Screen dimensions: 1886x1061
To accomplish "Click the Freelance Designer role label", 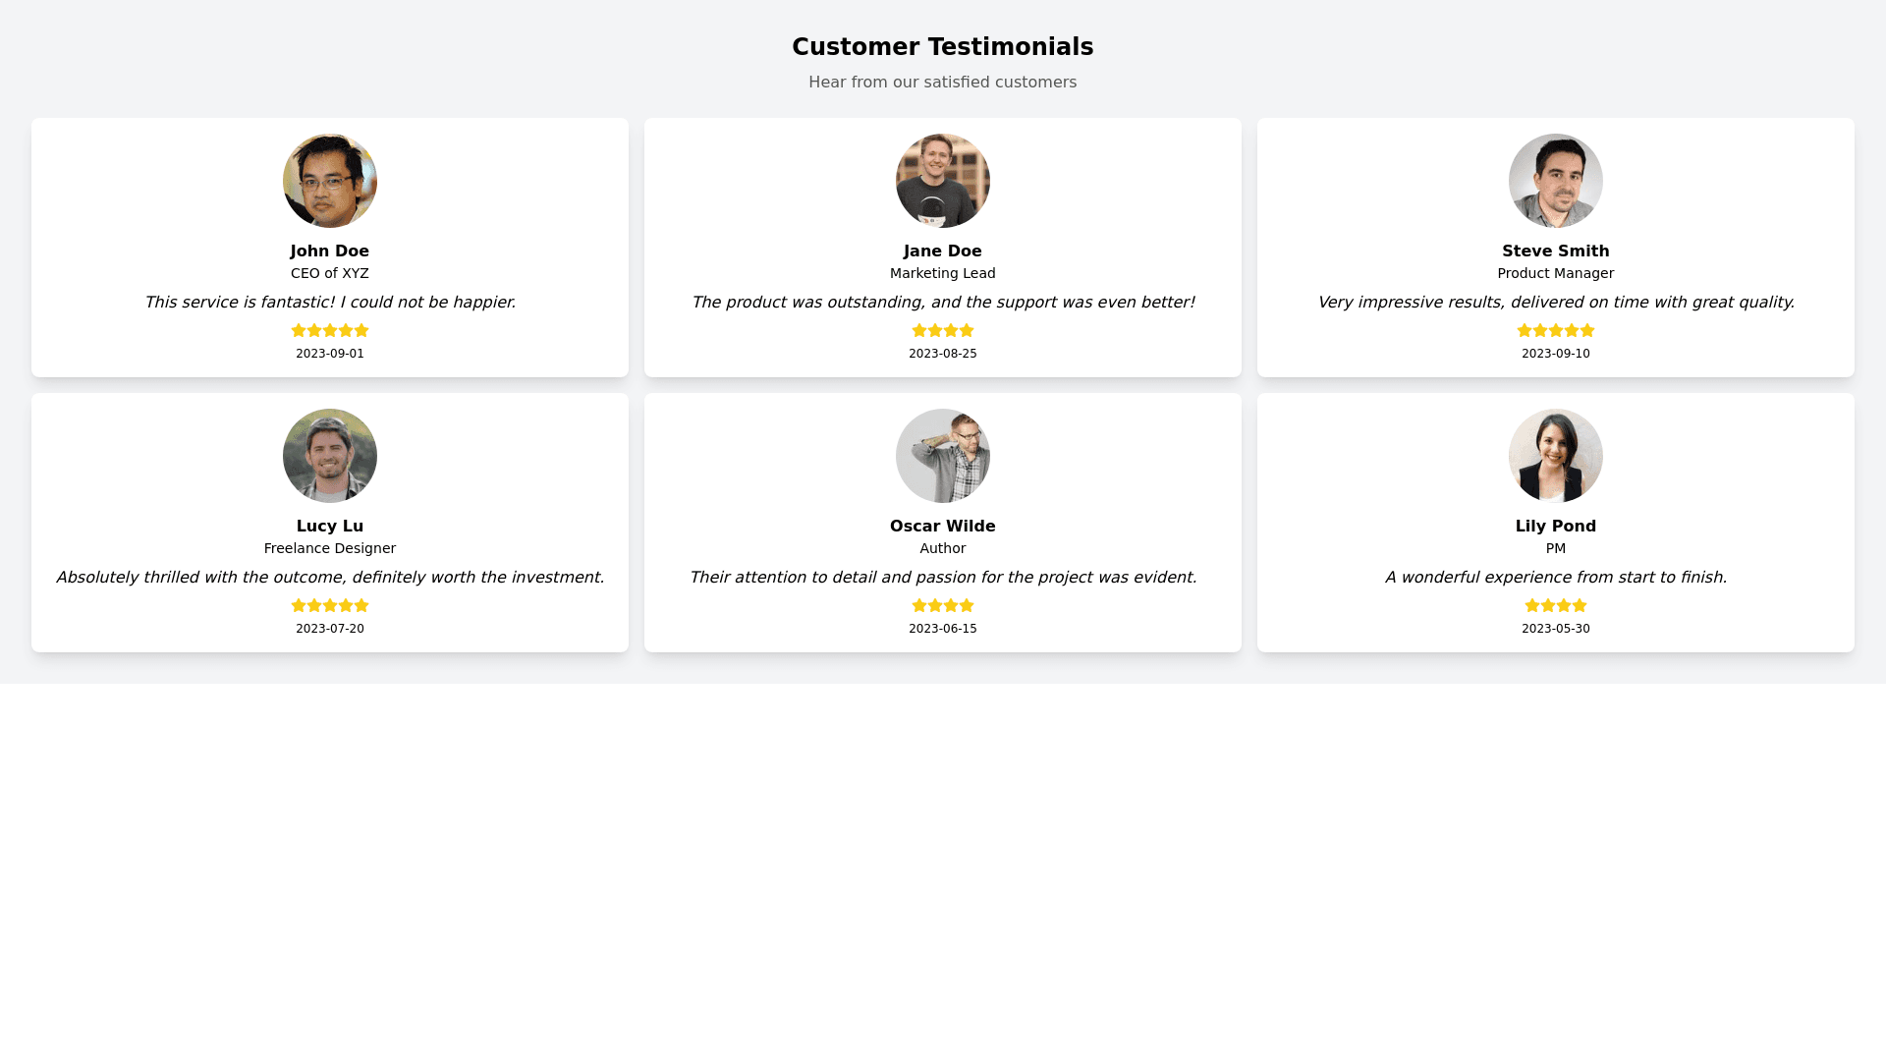I will 330,548.
